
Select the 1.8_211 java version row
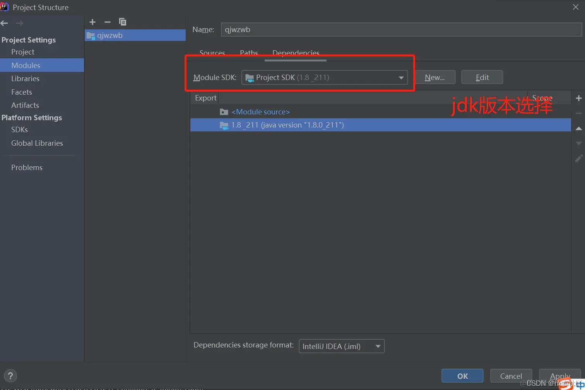tap(381, 125)
